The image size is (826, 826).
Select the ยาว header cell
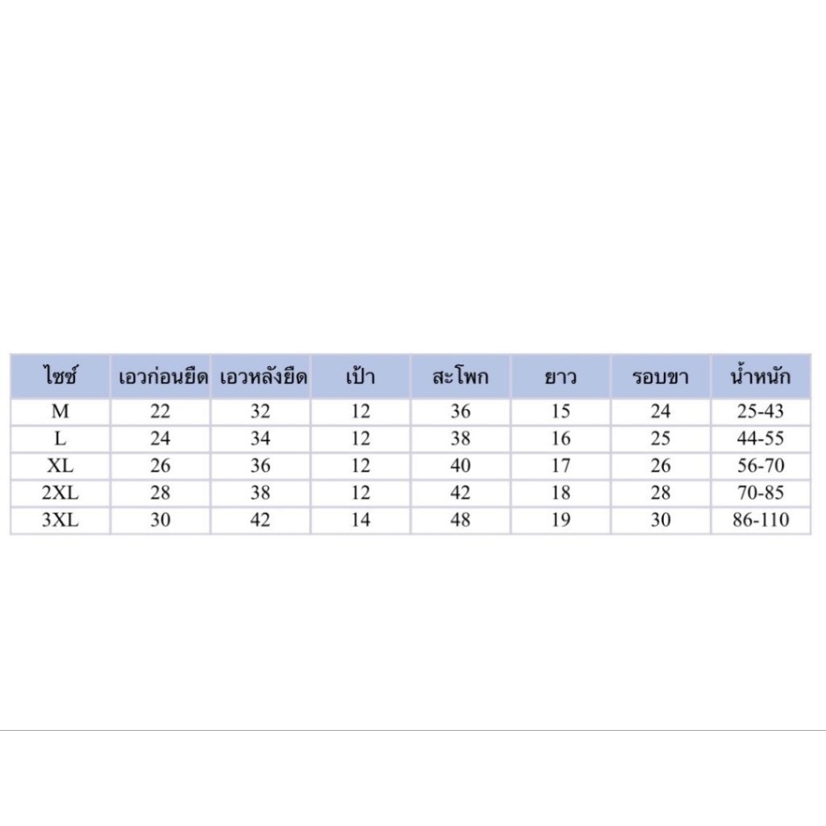(561, 377)
